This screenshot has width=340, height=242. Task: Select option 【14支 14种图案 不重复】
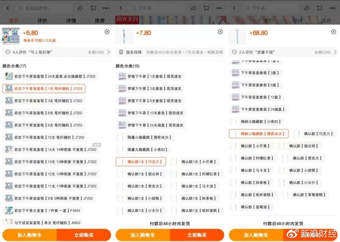[x=51, y=149]
